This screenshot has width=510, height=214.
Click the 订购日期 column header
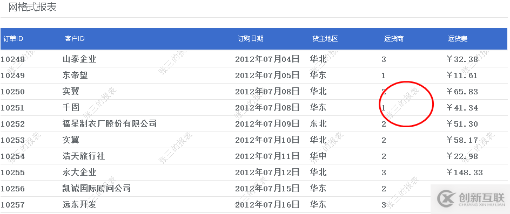coord(250,39)
